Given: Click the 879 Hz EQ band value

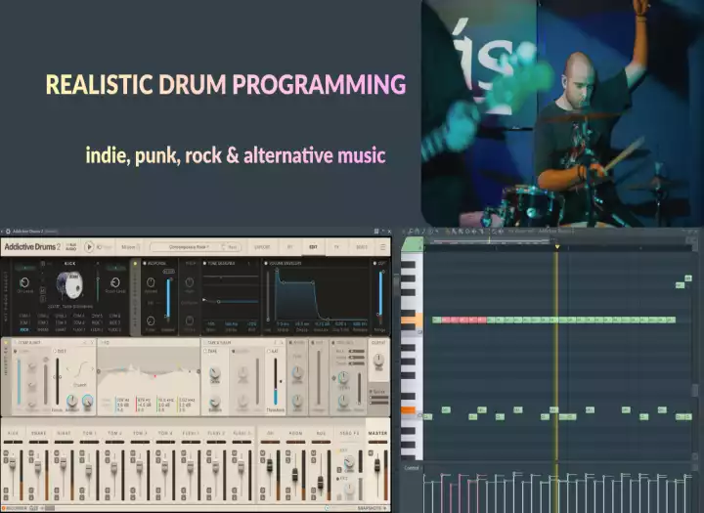Looking at the screenshot, I should (x=144, y=400).
